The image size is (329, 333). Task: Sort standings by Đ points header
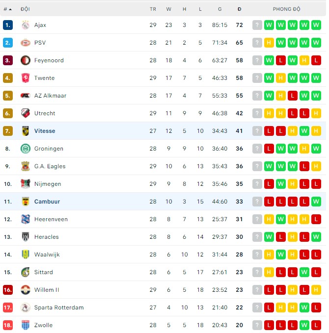(239, 9)
